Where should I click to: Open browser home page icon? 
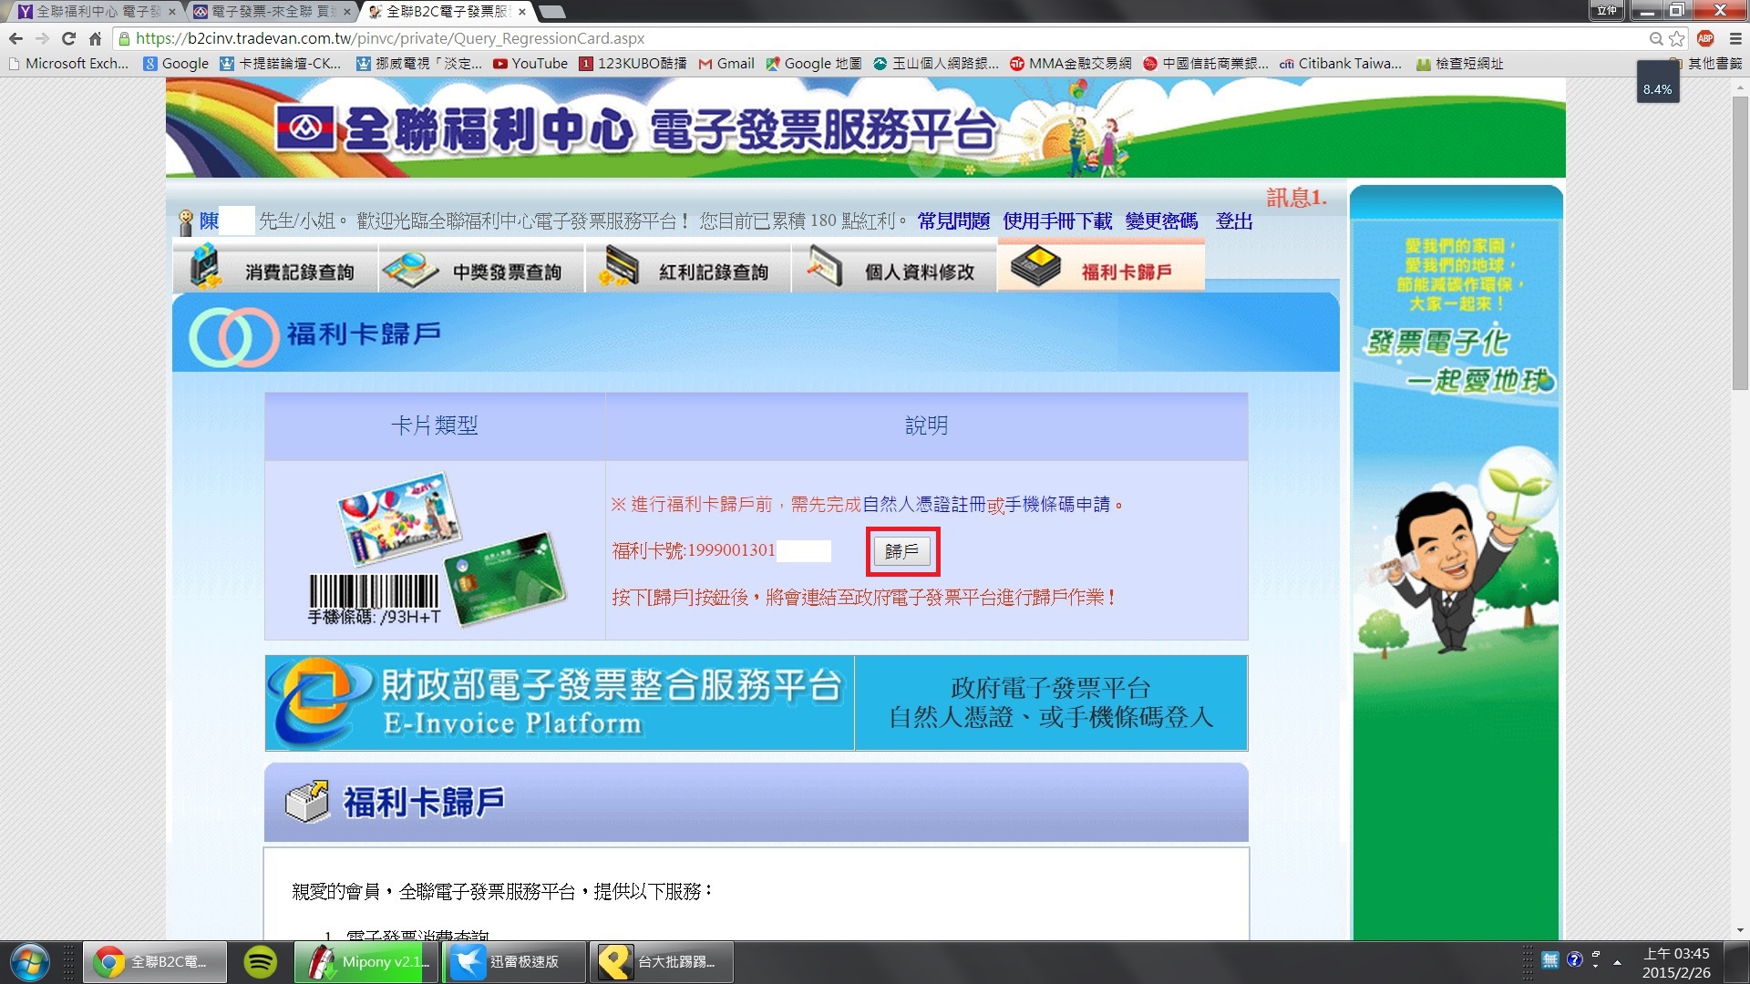[x=95, y=38]
